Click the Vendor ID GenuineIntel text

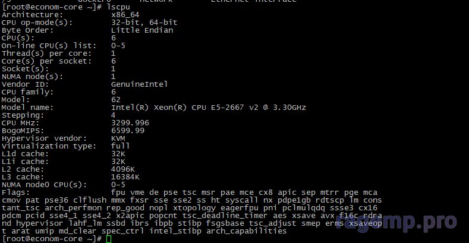coord(139,84)
